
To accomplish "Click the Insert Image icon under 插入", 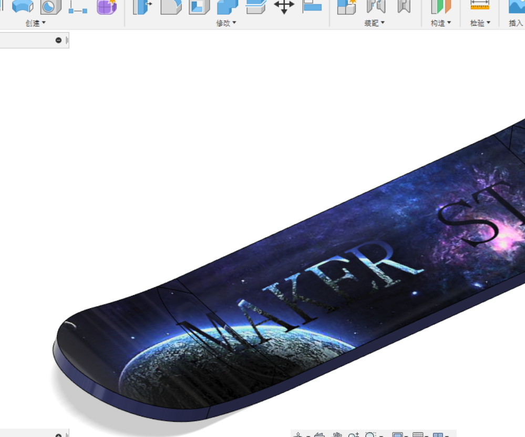I will [x=515, y=8].
